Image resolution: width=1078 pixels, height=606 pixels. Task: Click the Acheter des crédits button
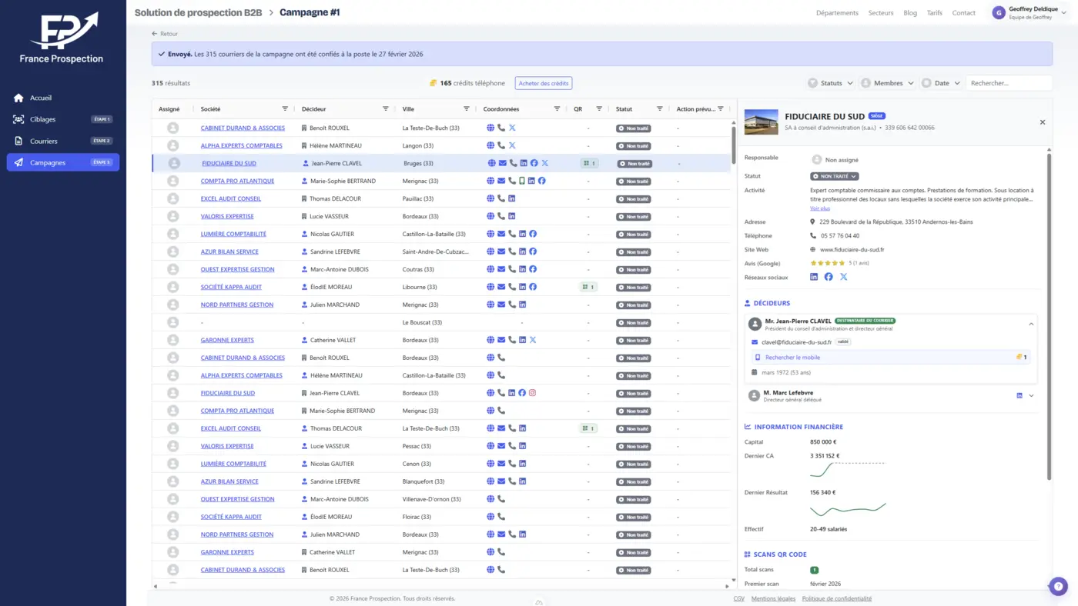[543, 83]
